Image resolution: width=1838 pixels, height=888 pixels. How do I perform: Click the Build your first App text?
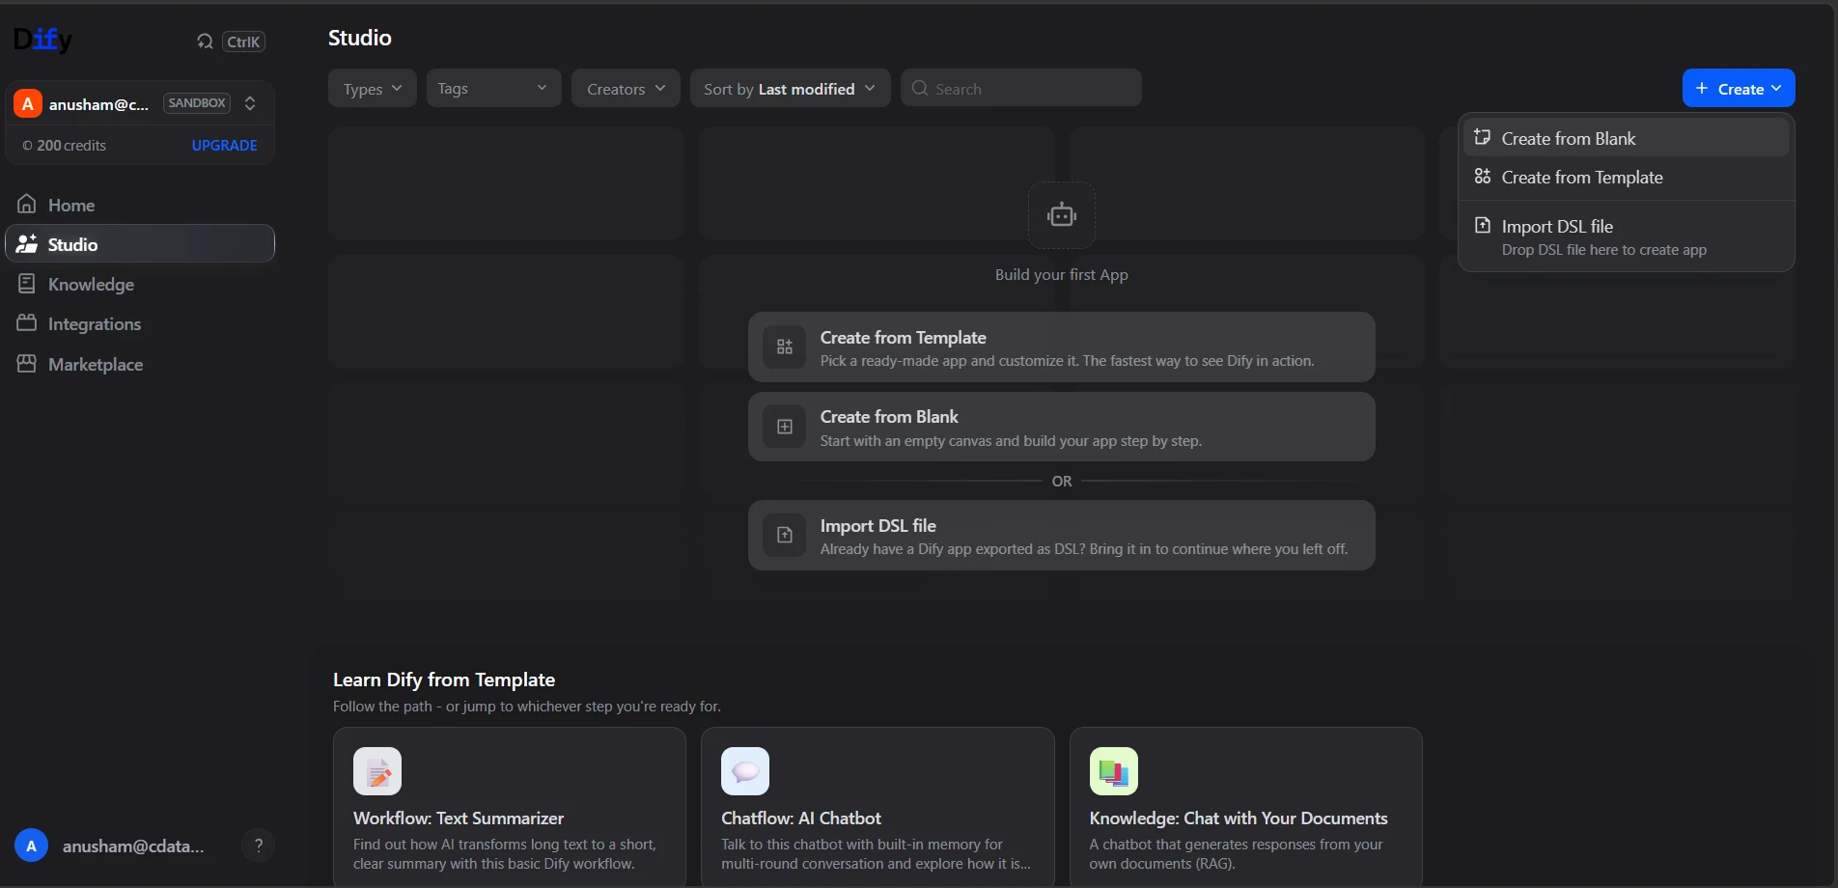1062,274
